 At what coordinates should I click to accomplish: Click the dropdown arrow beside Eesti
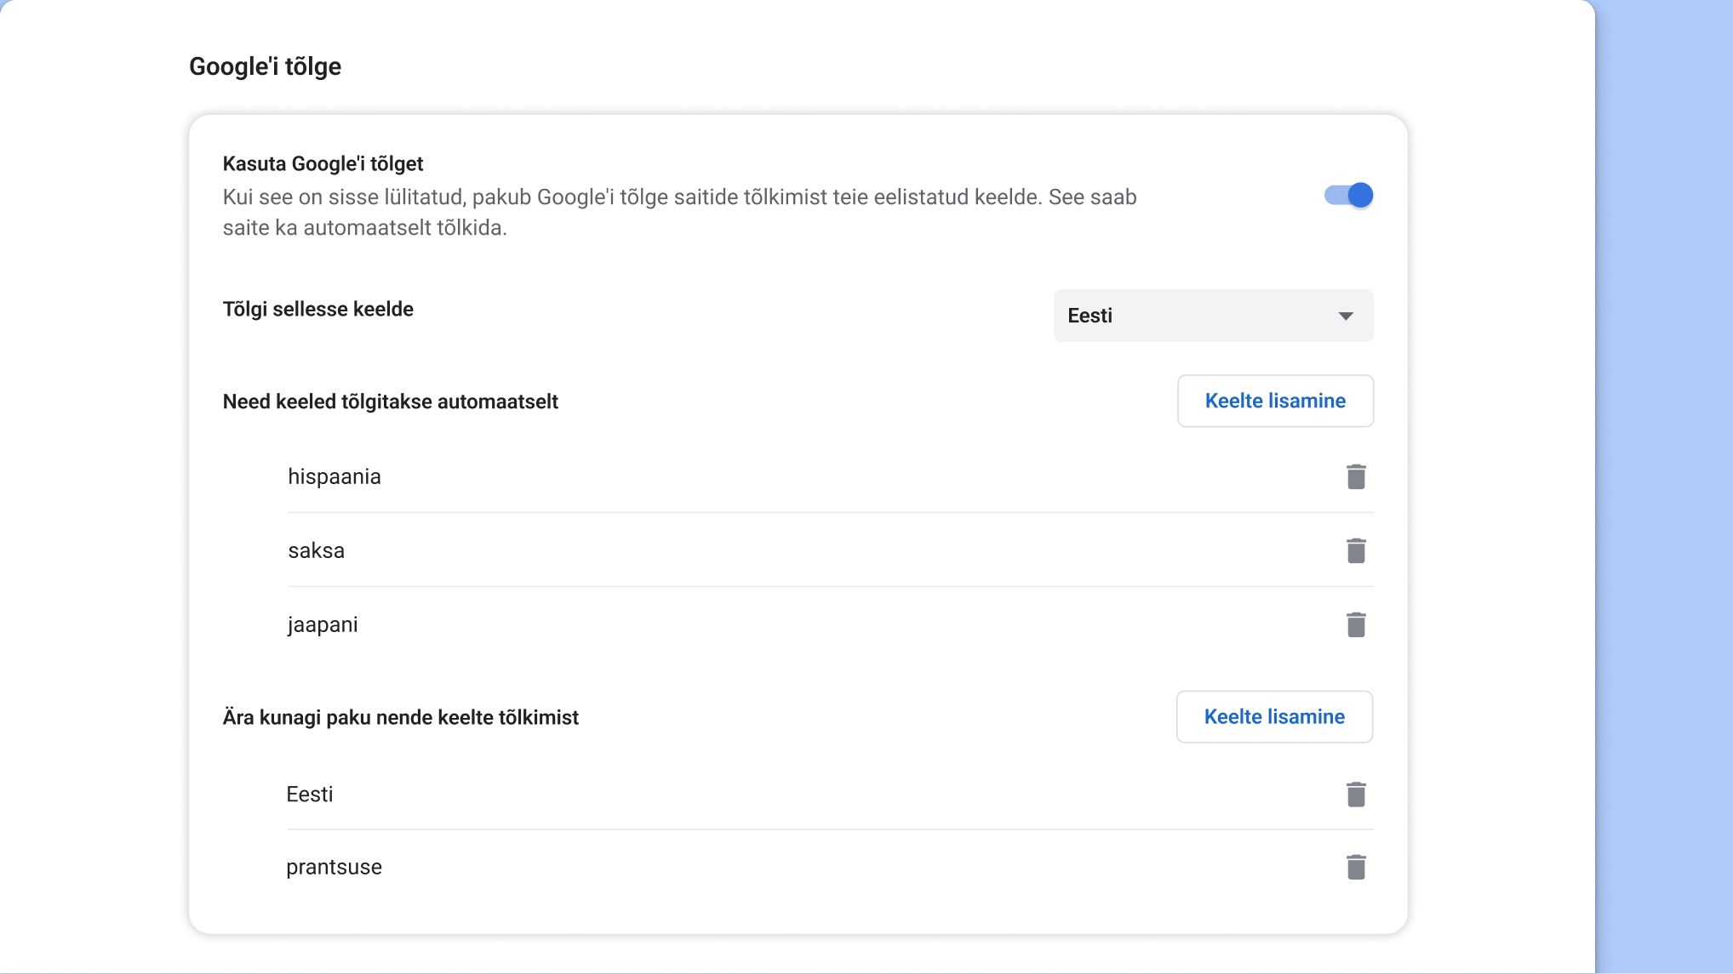[x=1346, y=316]
